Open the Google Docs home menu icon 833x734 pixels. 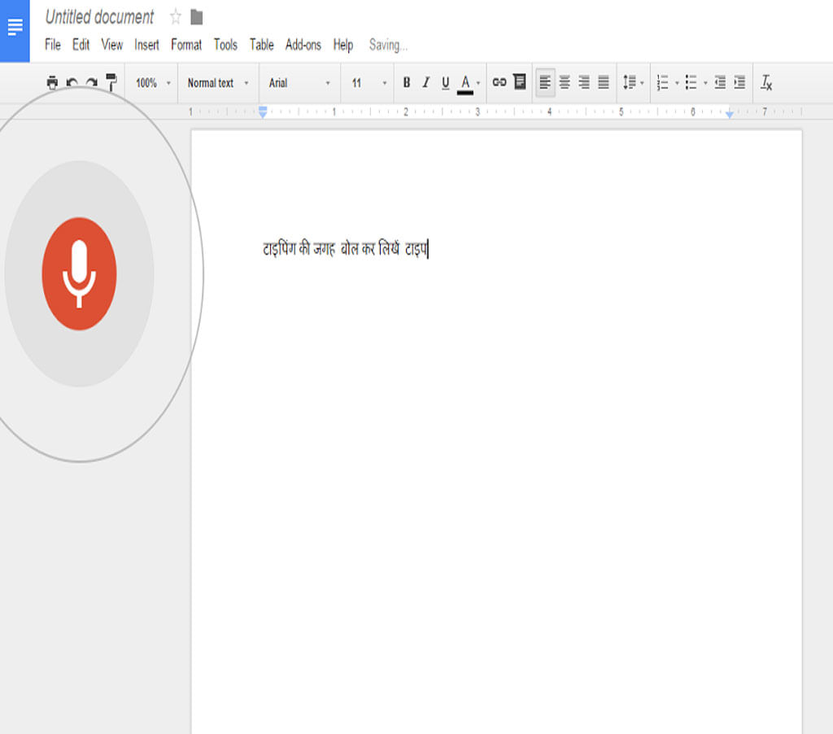point(15,27)
